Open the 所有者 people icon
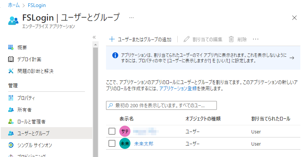Screen dimensions: 307x157 coord(11,110)
